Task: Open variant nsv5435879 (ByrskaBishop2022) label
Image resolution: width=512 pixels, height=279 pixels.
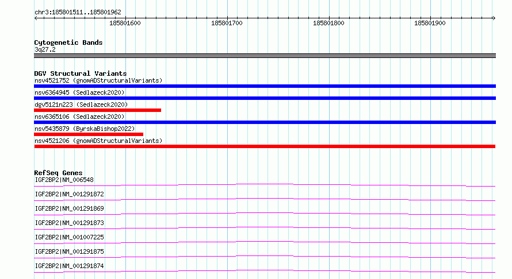Action: pos(85,129)
